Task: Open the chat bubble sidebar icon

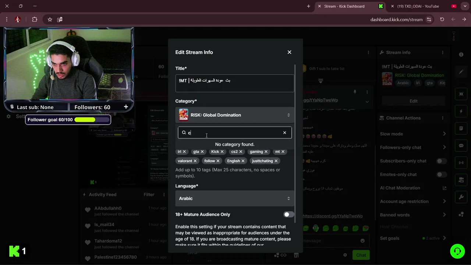Action: click(461, 145)
